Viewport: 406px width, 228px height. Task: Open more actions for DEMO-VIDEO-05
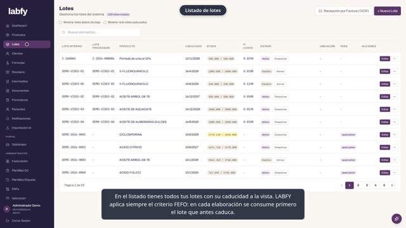(395, 84)
